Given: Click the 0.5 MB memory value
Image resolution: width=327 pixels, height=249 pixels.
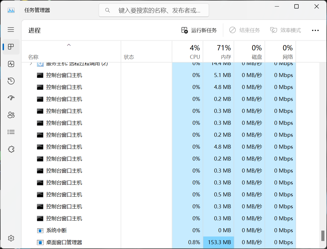Looking at the screenshot, I should point(222,195).
